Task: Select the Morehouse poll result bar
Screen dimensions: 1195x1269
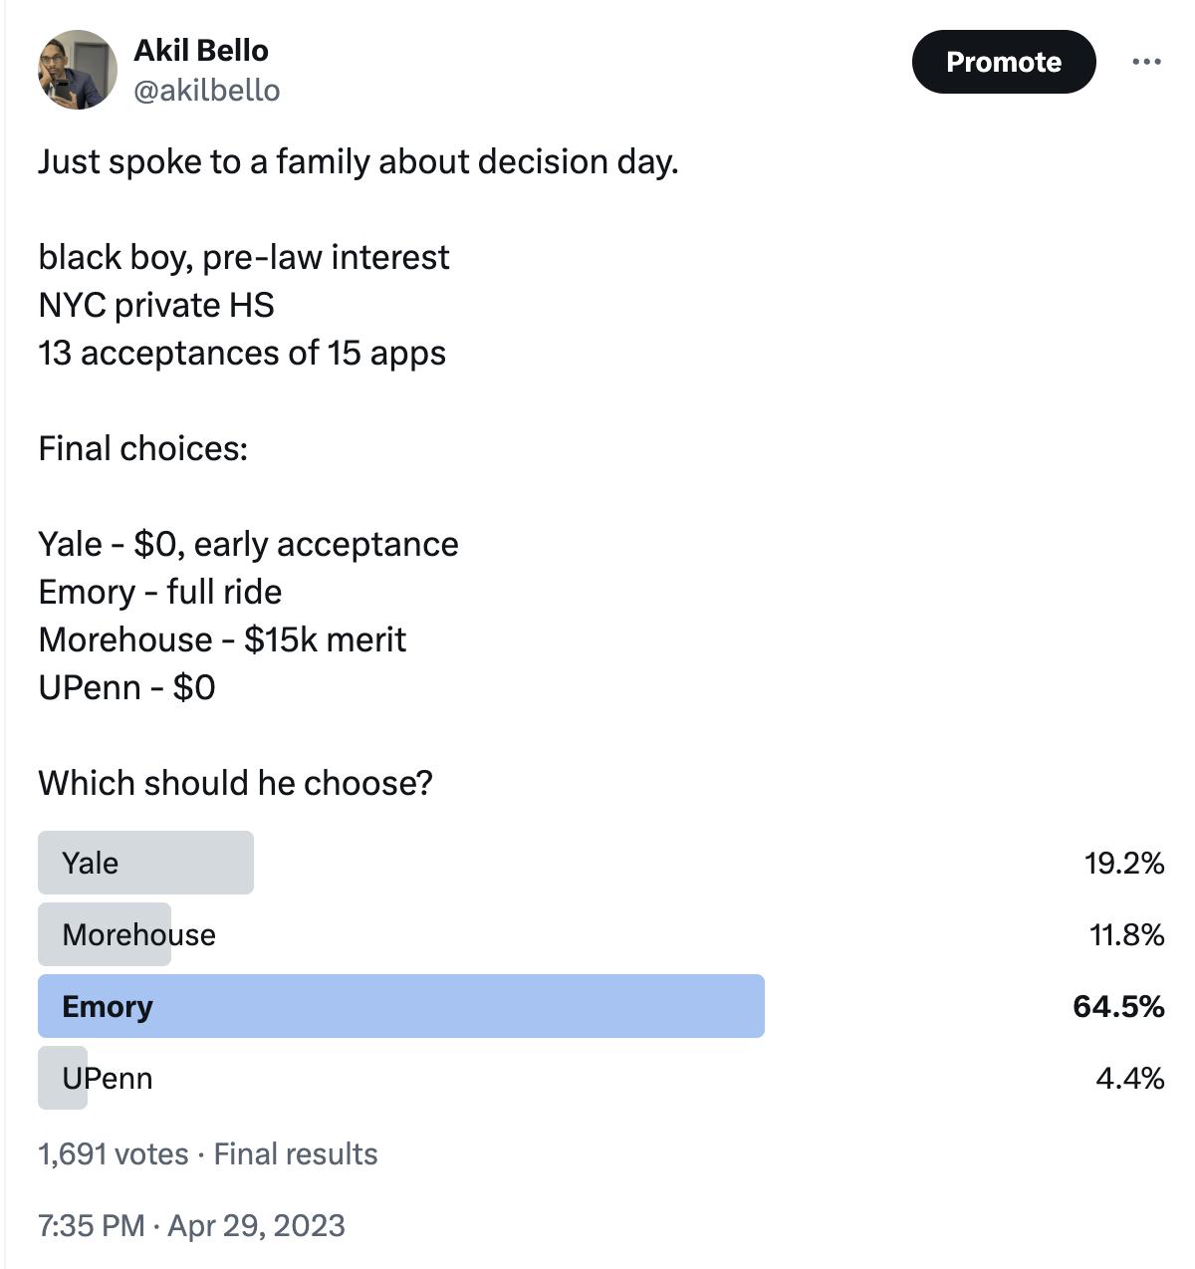Action: 105,934
